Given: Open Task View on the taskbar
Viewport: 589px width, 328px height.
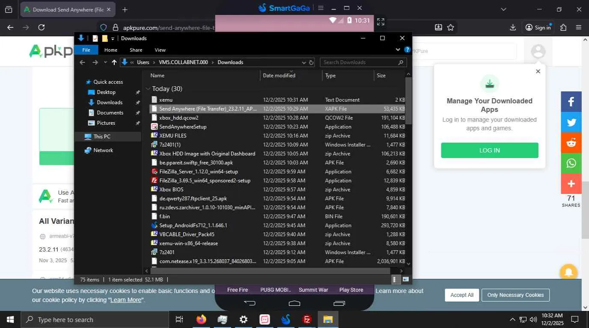Looking at the screenshot, I should (x=179, y=319).
